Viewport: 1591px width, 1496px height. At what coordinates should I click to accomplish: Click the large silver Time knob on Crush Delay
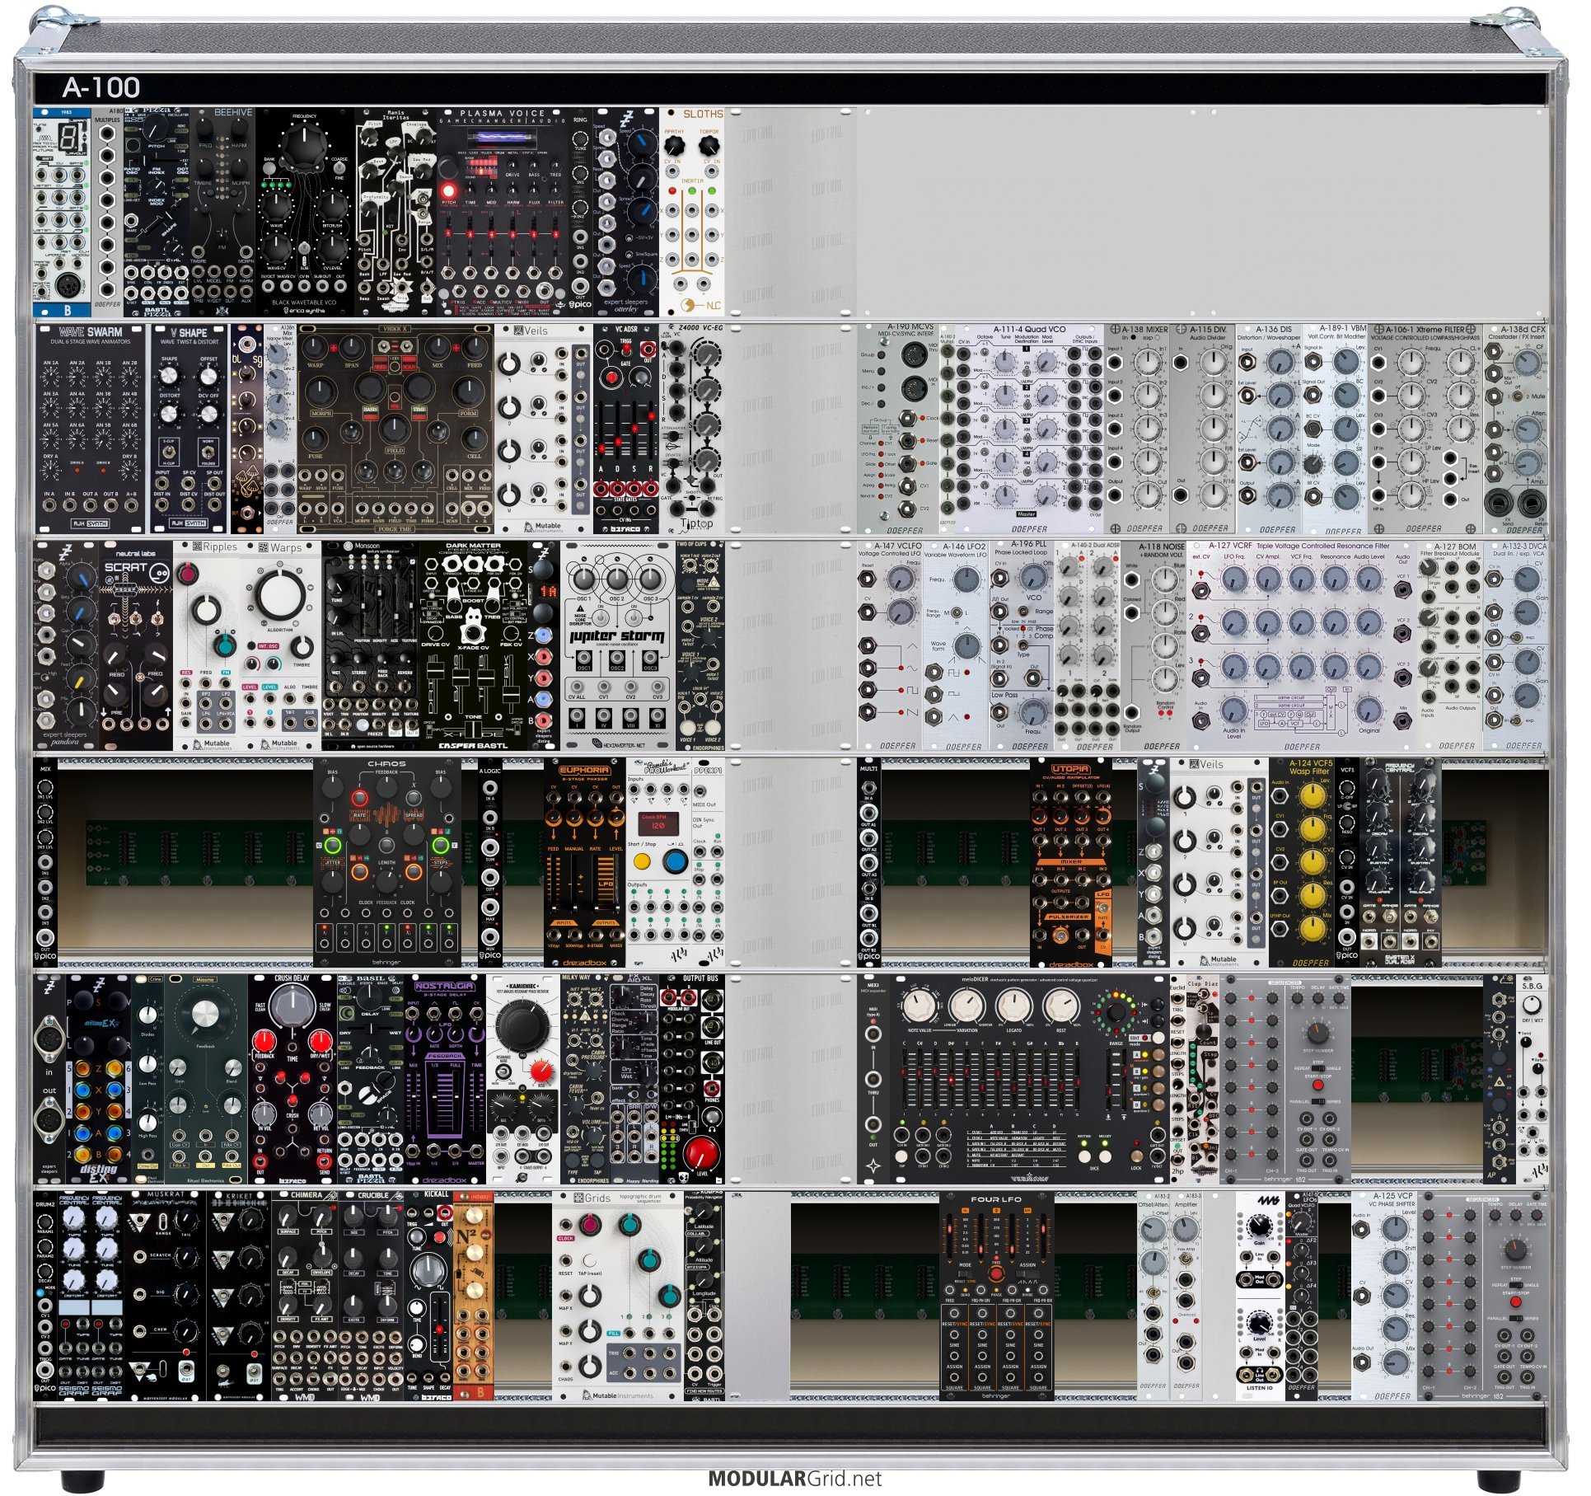(x=292, y=1006)
